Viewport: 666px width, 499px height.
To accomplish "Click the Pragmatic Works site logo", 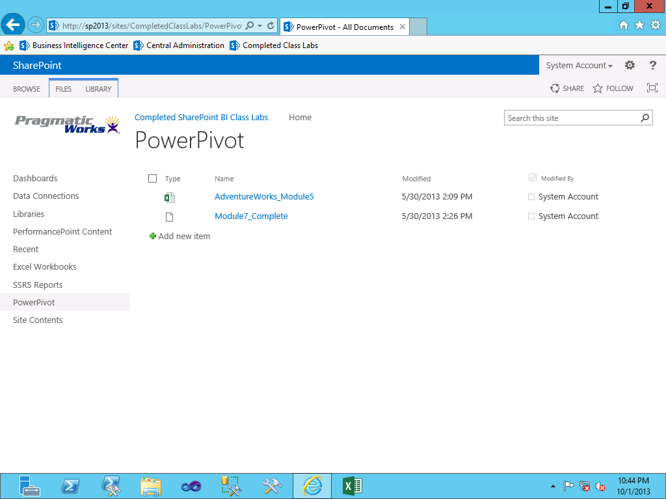I will point(68,124).
